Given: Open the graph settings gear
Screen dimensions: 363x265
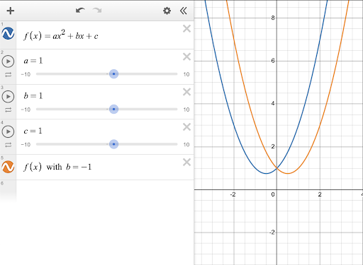Looking at the screenshot, I should tap(167, 11).
